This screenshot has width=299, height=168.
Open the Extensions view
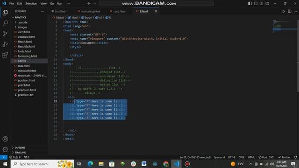[x=5, y=55]
